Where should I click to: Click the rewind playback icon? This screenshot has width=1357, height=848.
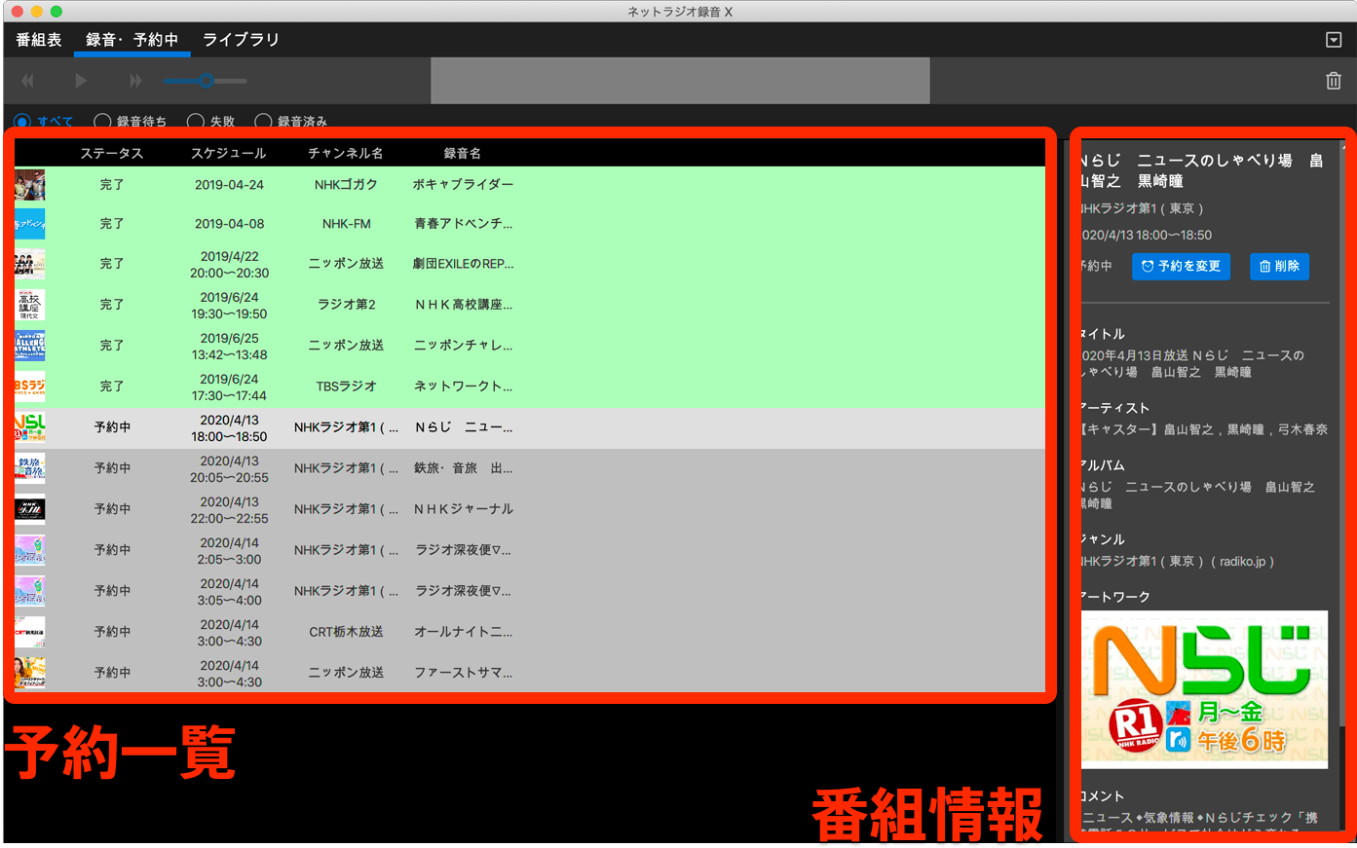27,81
